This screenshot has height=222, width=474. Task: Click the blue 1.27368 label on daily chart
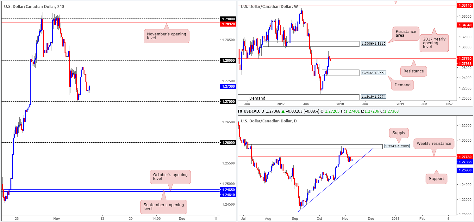tap(465, 162)
